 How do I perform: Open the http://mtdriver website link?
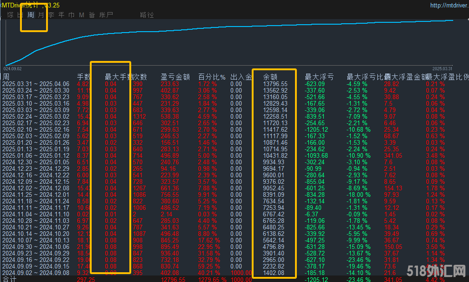(449, 5)
